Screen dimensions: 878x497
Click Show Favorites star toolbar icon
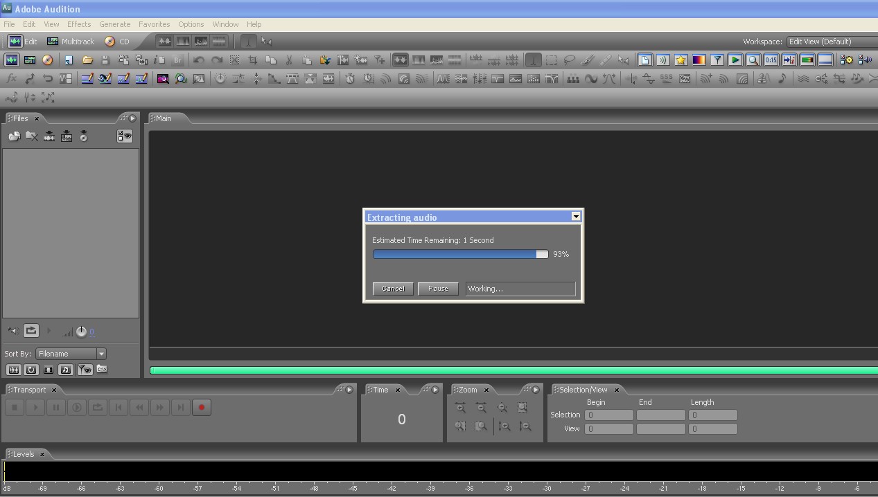(x=681, y=60)
